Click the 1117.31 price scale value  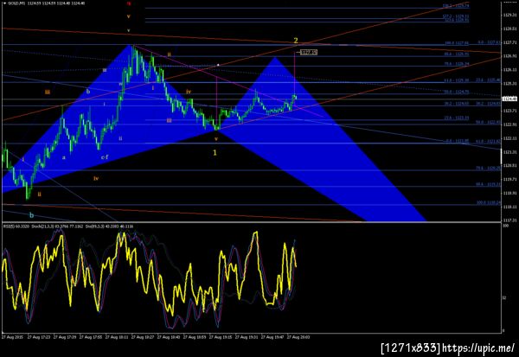(x=509, y=220)
